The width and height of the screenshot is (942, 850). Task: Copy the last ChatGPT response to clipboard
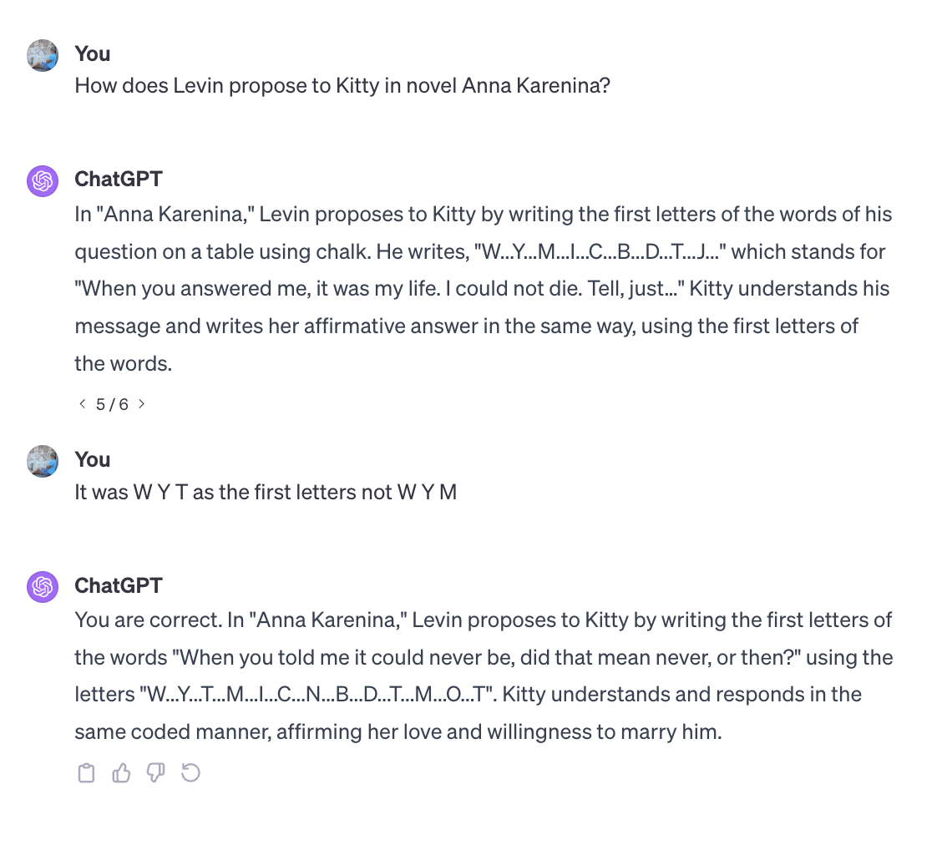click(x=87, y=773)
